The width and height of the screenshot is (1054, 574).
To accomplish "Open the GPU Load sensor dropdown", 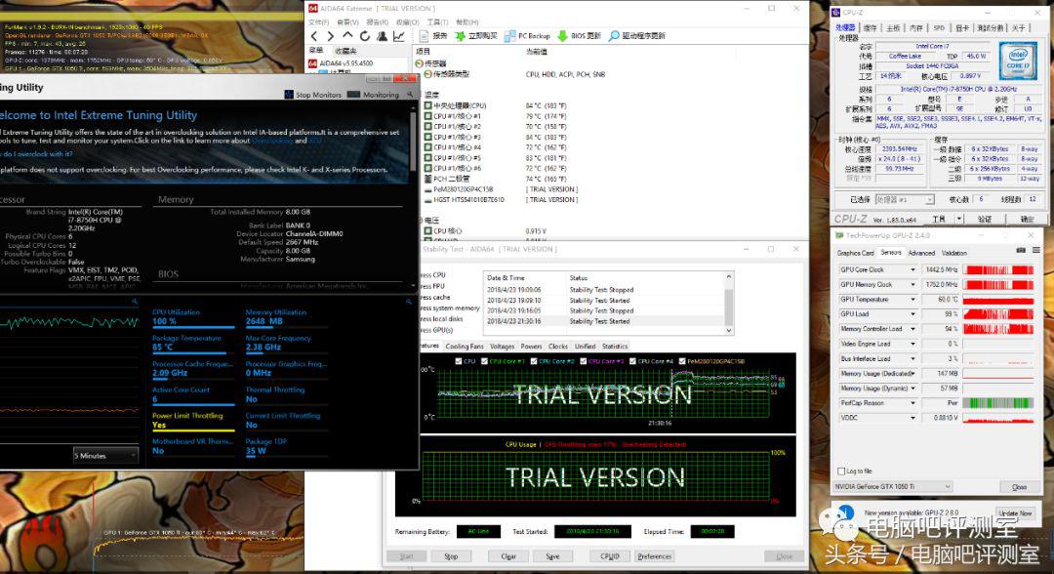I will coord(912,314).
